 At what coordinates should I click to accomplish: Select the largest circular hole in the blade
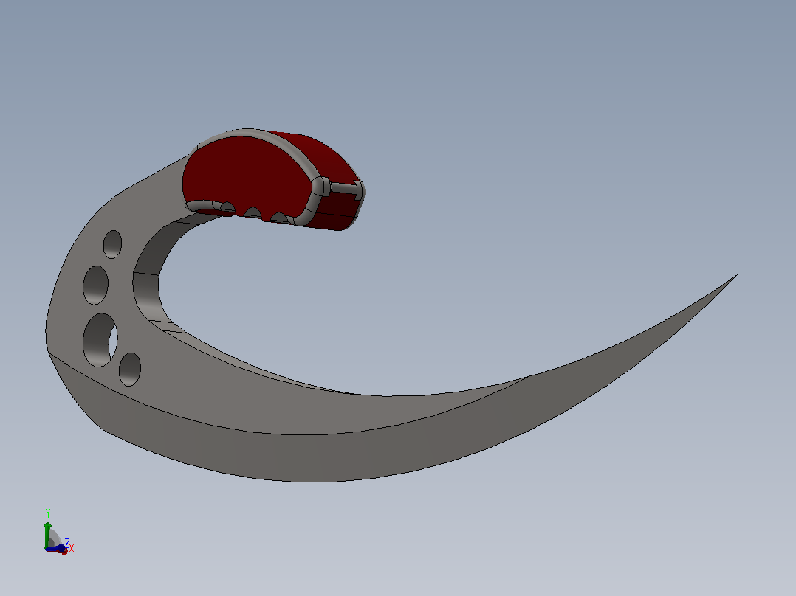pyautogui.click(x=100, y=340)
